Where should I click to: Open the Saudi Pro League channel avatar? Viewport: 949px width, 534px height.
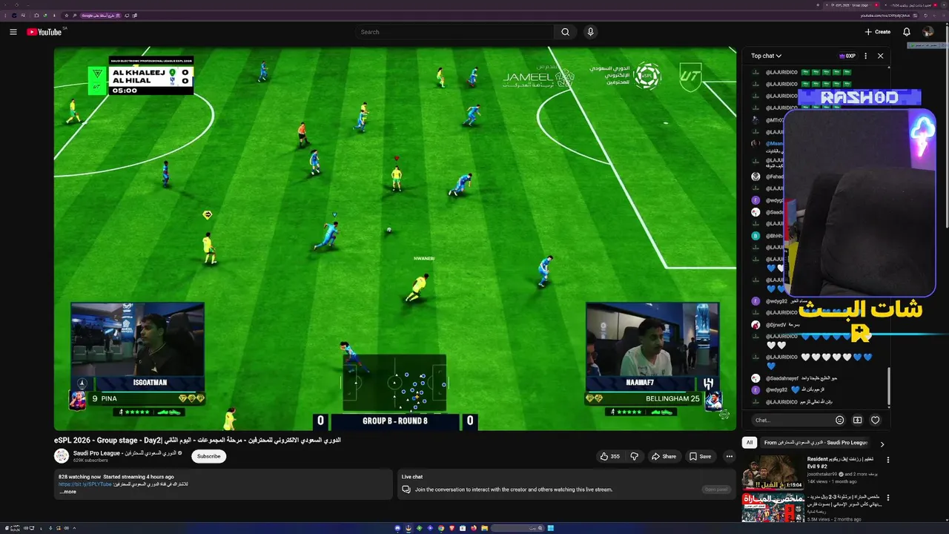pos(62,456)
